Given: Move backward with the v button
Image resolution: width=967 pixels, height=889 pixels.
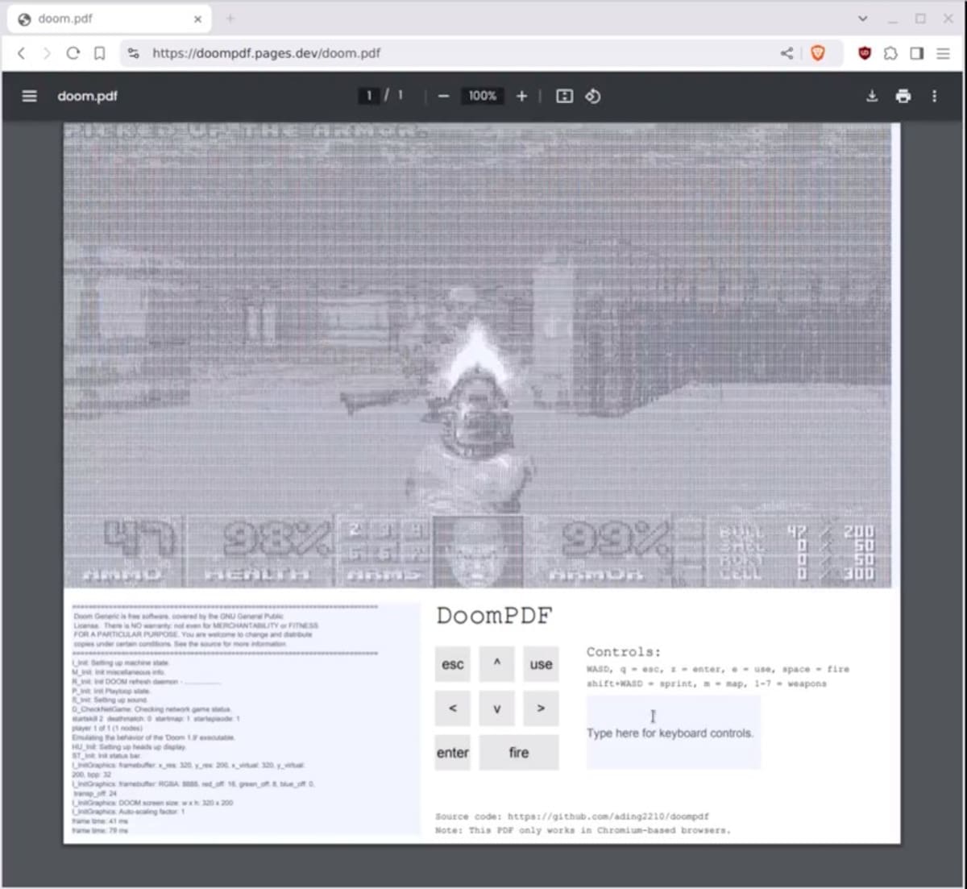Looking at the screenshot, I should (497, 708).
